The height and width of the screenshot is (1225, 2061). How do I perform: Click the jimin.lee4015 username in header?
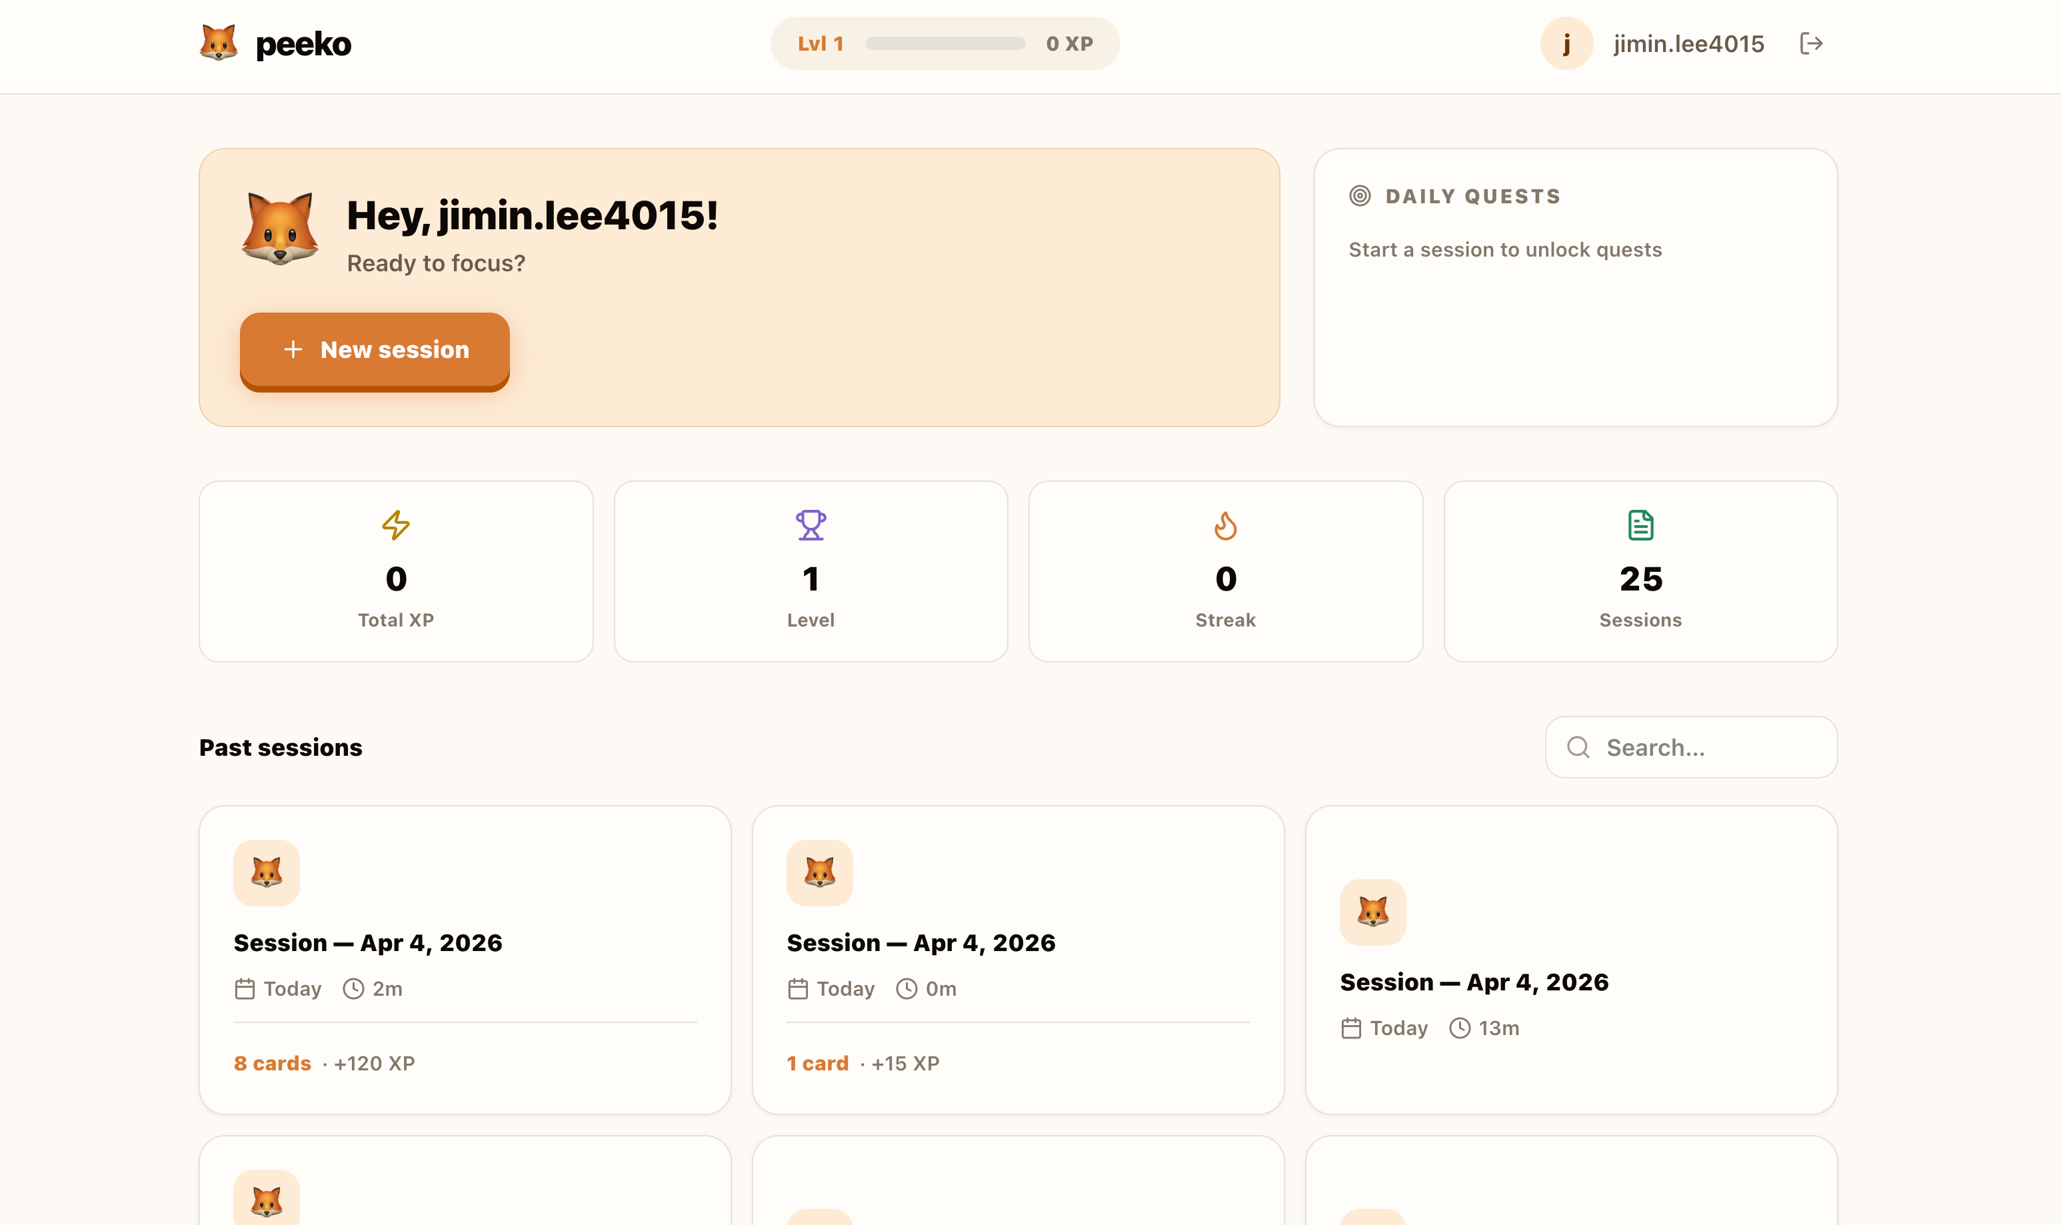(1689, 44)
